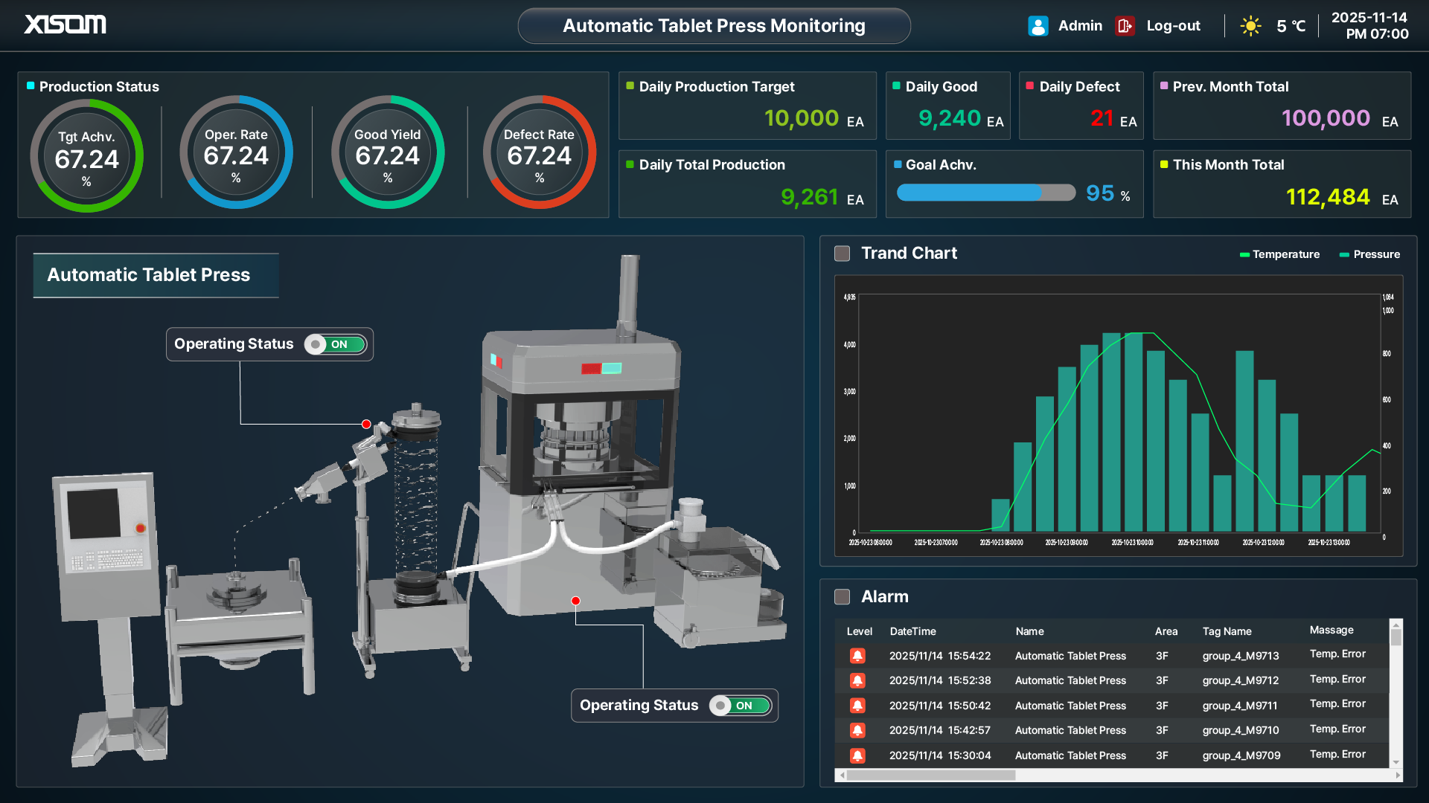
Task: Disable the lower Operating Status toggle
Action: click(x=740, y=706)
